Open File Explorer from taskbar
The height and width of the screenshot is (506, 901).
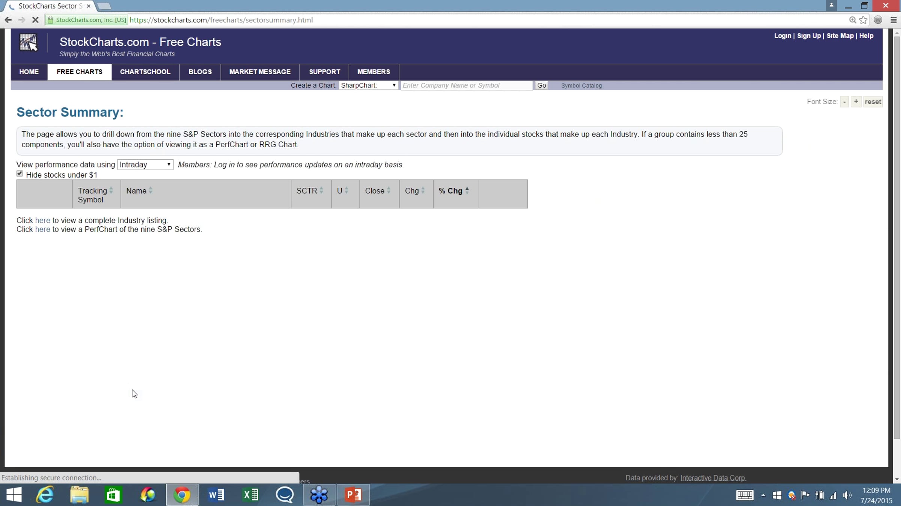click(x=79, y=495)
